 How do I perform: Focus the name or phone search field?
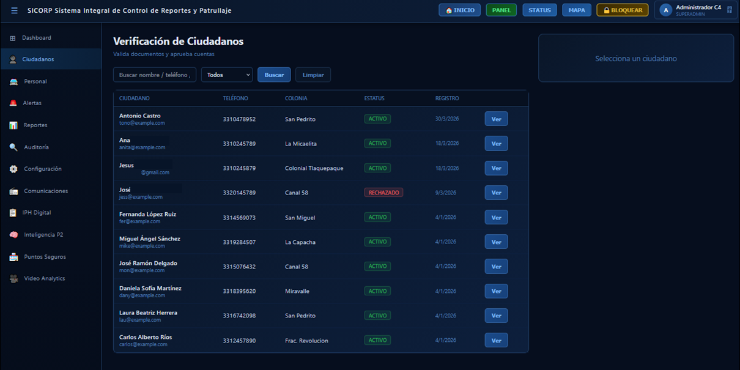click(155, 75)
